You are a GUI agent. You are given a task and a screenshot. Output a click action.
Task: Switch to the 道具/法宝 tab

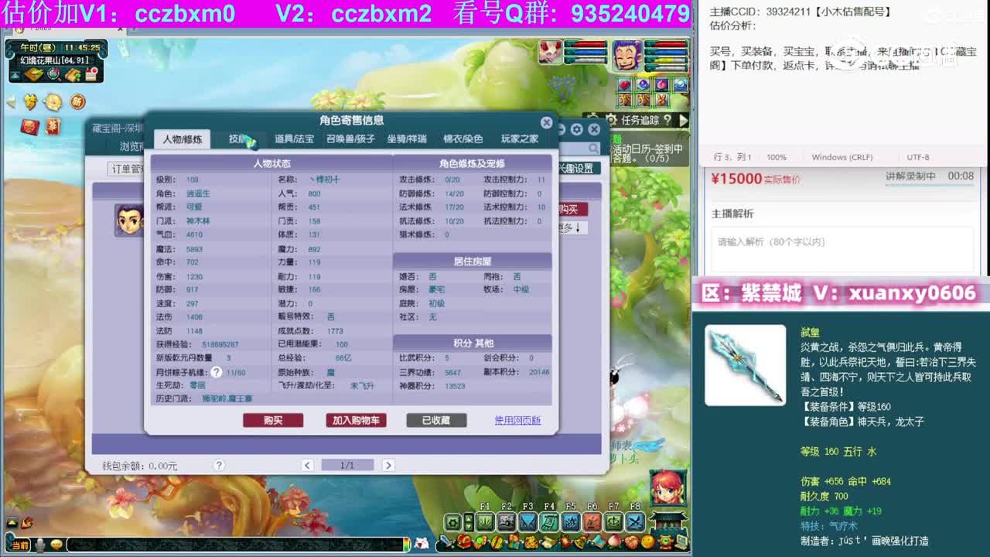(x=294, y=139)
